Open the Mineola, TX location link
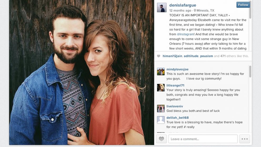 tap(205, 11)
